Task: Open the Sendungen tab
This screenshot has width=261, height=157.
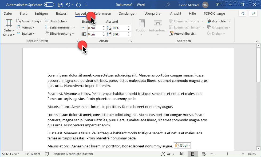Action: pyautogui.click(x=128, y=14)
